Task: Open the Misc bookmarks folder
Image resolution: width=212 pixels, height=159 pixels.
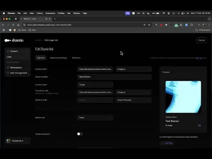Action: pos(32,30)
